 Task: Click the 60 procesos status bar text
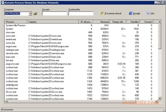pyautogui.click(x=7, y=110)
